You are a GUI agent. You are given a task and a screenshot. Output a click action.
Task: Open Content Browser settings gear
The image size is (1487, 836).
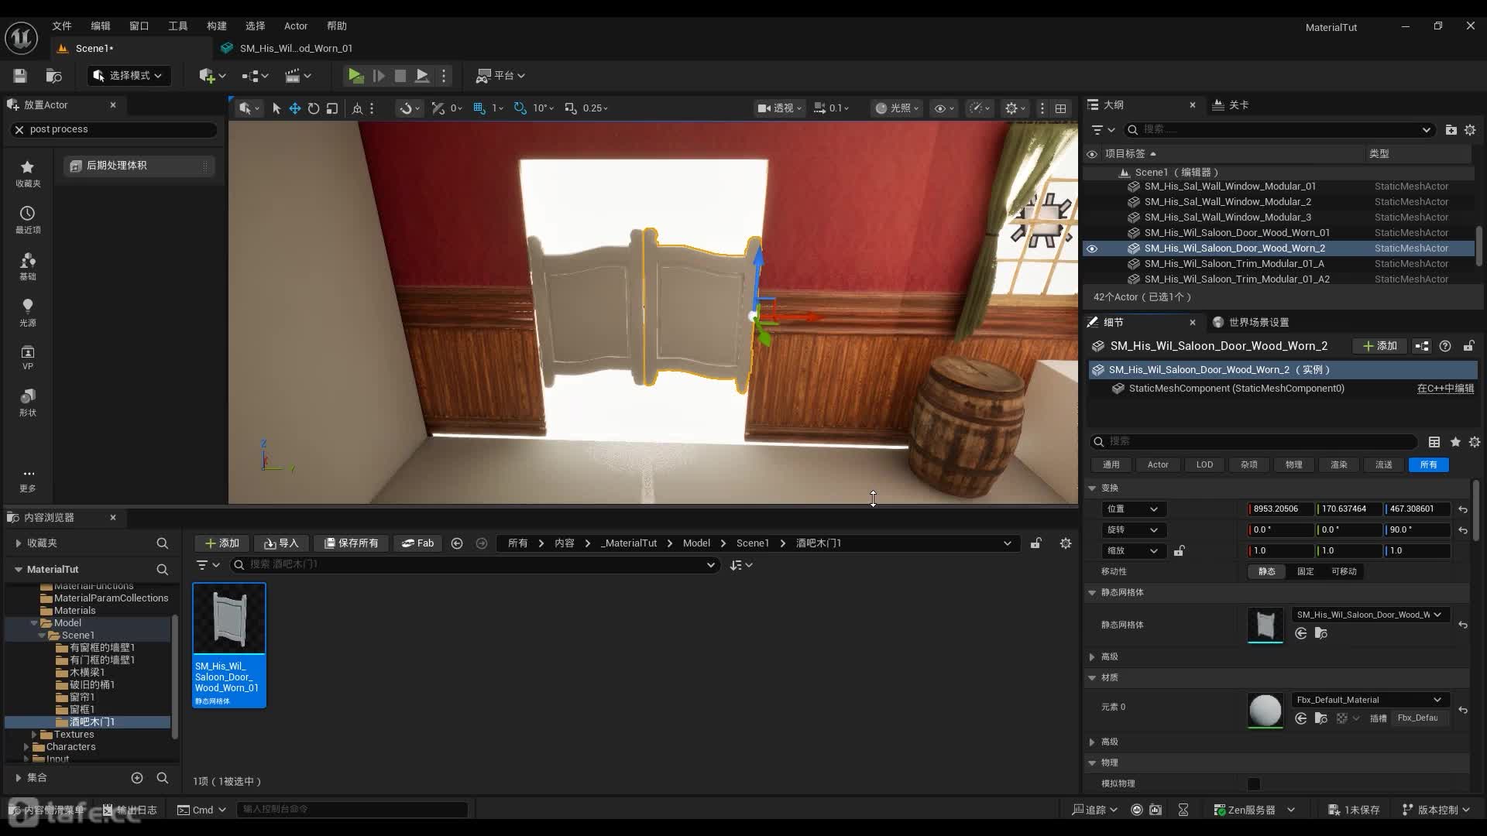coord(1066,543)
